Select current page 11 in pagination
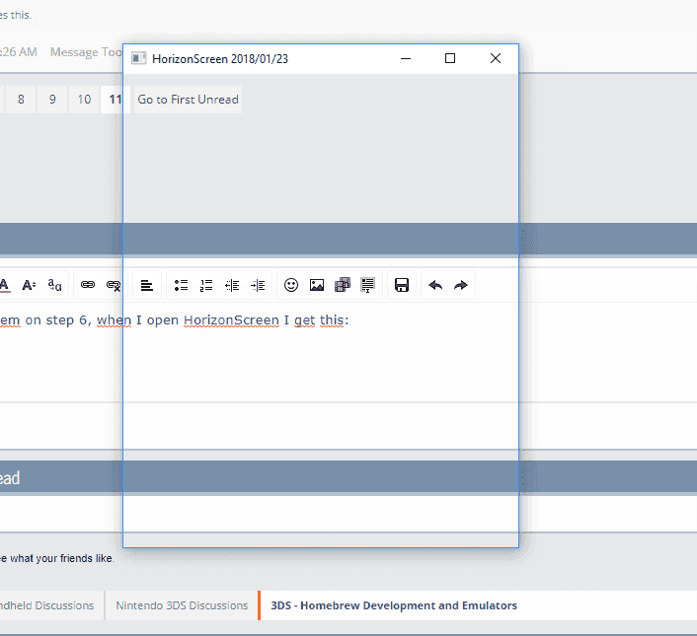 [x=116, y=100]
